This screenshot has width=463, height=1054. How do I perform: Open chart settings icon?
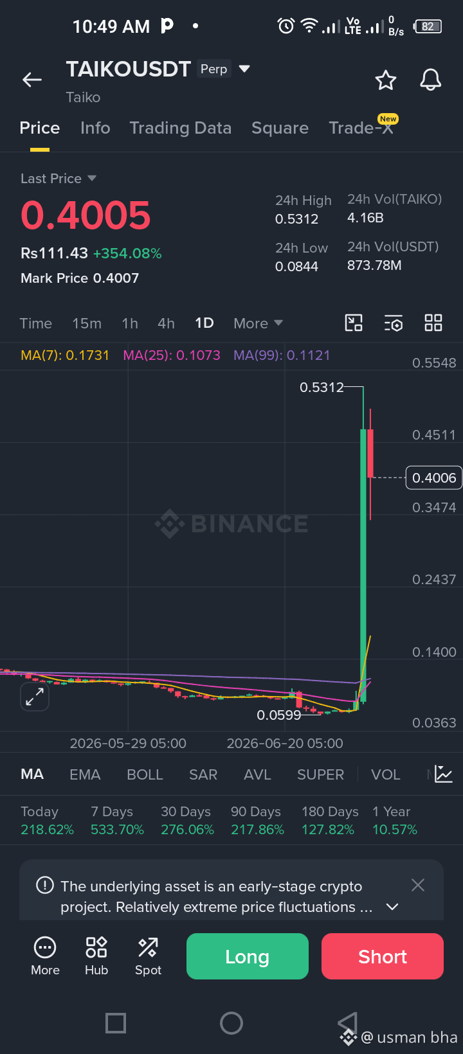pos(394,323)
